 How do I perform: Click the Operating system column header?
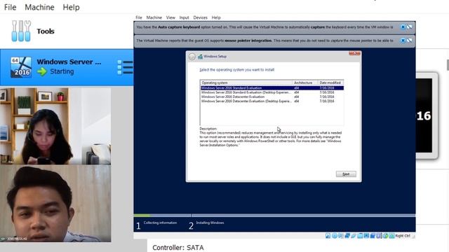(246, 83)
